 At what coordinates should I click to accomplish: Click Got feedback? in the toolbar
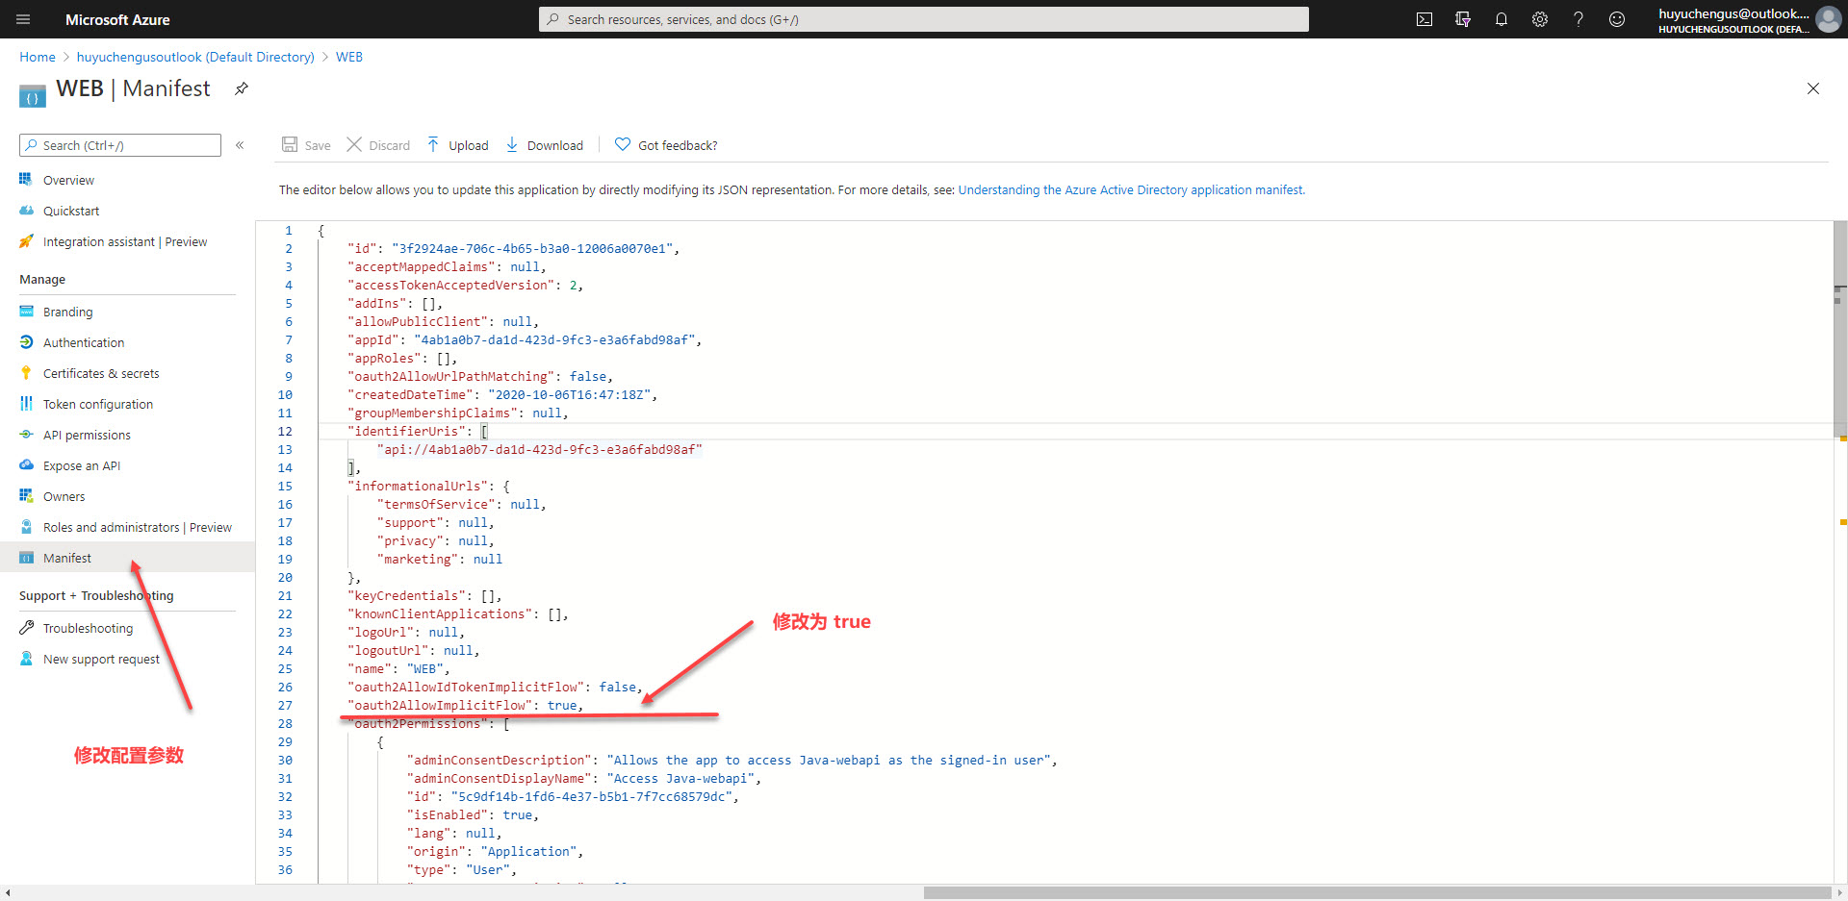tap(666, 145)
